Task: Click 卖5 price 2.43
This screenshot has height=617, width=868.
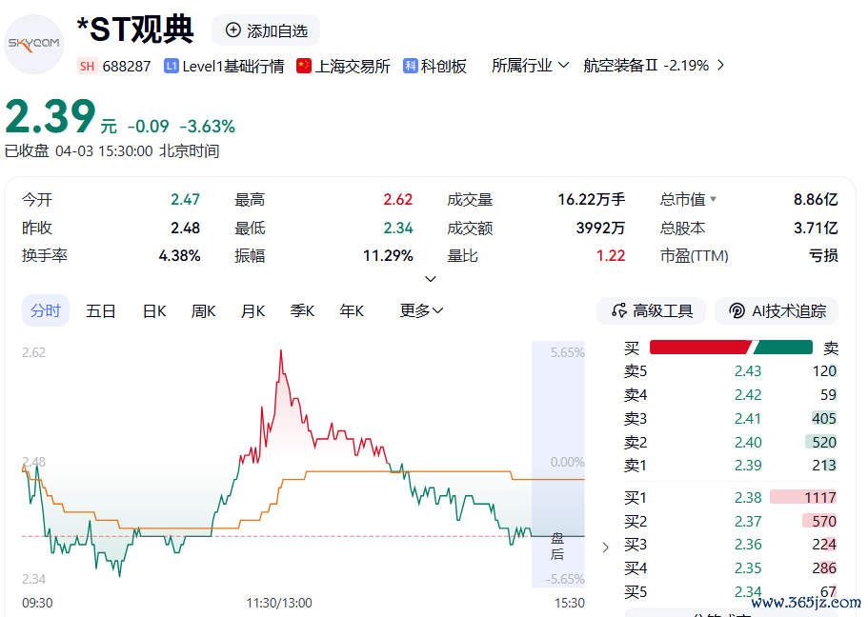Action: tap(748, 370)
